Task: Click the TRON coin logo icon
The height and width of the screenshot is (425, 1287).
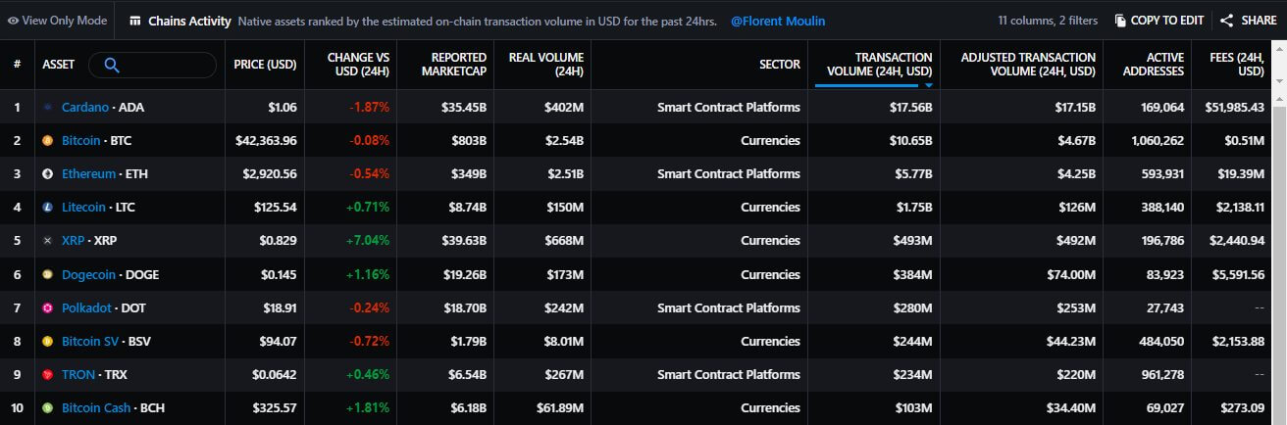Action: pyautogui.click(x=47, y=374)
